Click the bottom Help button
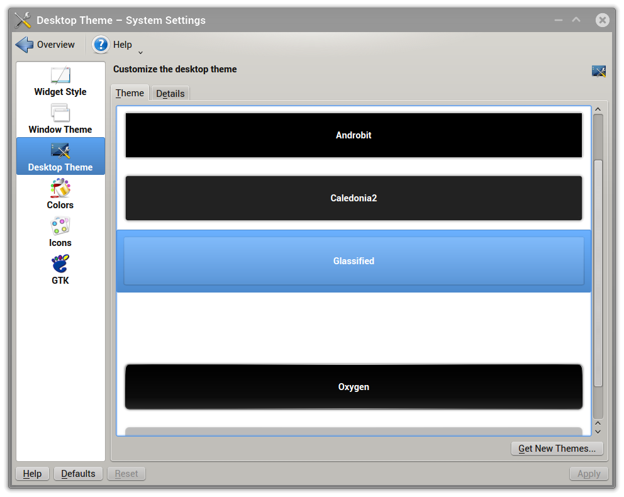The height and width of the screenshot is (497, 624). click(x=32, y=474)
